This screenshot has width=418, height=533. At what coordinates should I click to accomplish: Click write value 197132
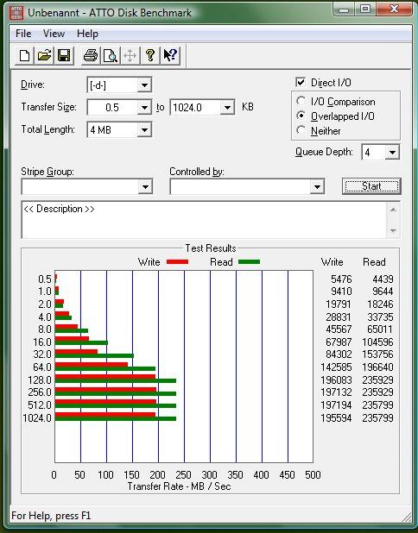(x=336, y=392)
